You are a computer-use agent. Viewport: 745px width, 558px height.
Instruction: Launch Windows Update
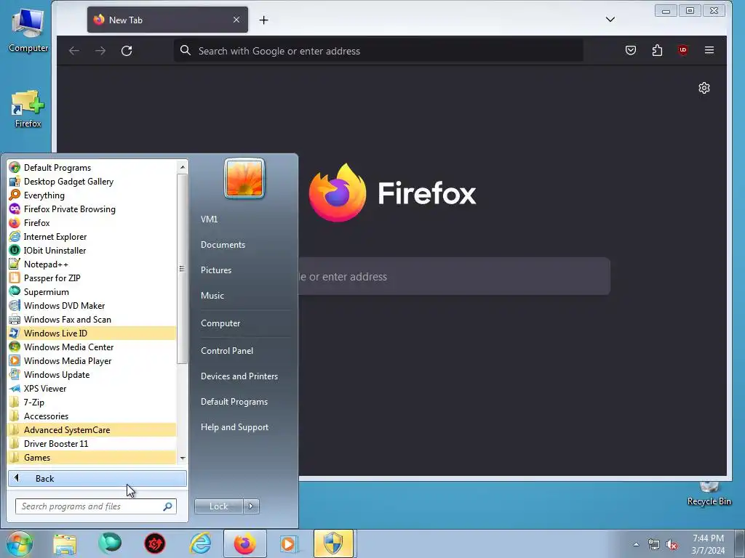click(x=92, y=374)
